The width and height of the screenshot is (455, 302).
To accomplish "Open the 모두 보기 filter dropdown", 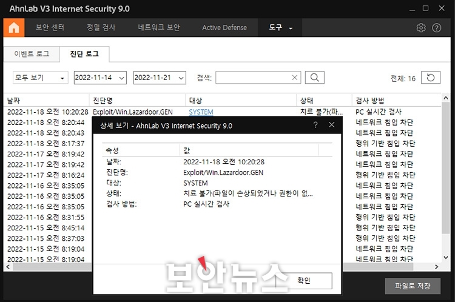I will [40, 78].
